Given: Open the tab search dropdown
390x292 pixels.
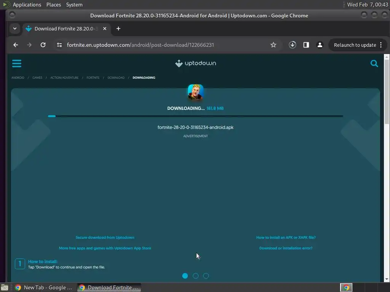Looking at the screenshot, I should click(15, 29).
